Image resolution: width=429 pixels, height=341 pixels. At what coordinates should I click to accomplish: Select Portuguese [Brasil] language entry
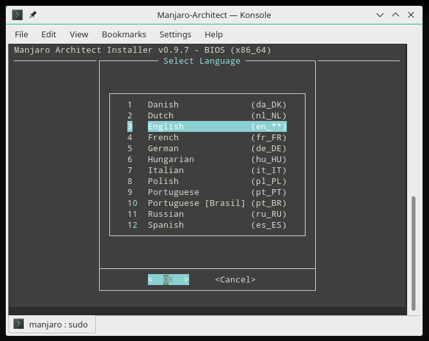[196, 203]
